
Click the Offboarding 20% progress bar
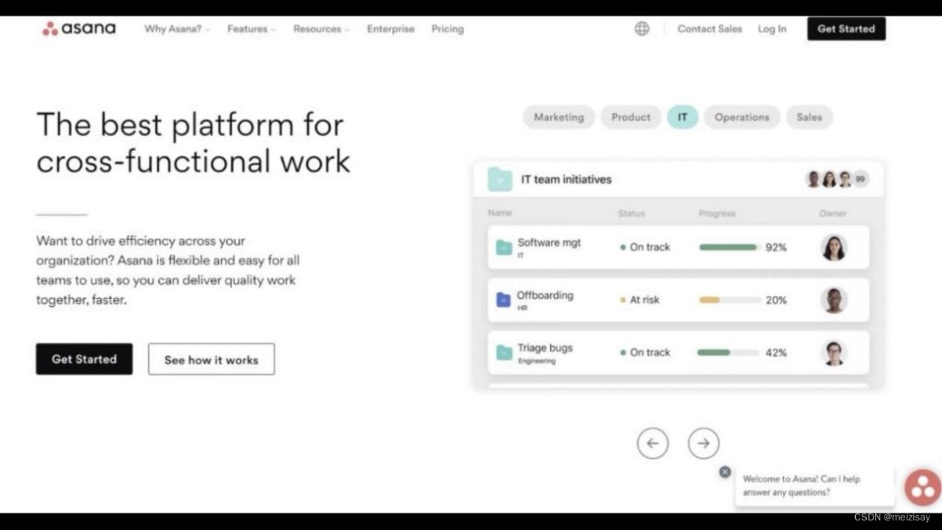click(x=729, y=300)
